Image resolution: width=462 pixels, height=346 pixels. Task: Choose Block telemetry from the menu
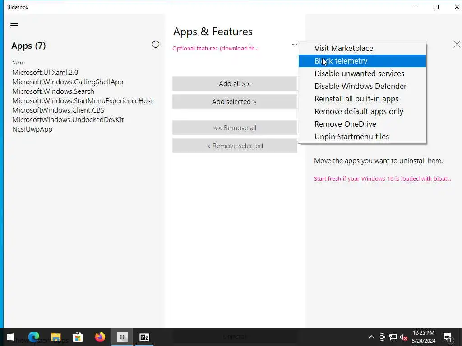coord(362,61)
